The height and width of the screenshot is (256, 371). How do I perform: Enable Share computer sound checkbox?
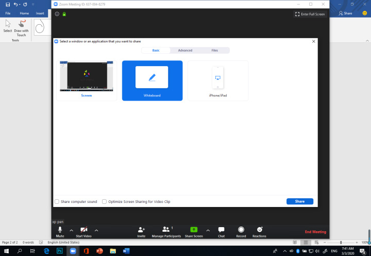(57, 201)
